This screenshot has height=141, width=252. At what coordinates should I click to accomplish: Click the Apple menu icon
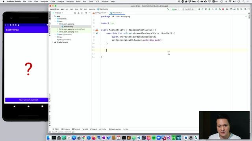tap(4, 2)
